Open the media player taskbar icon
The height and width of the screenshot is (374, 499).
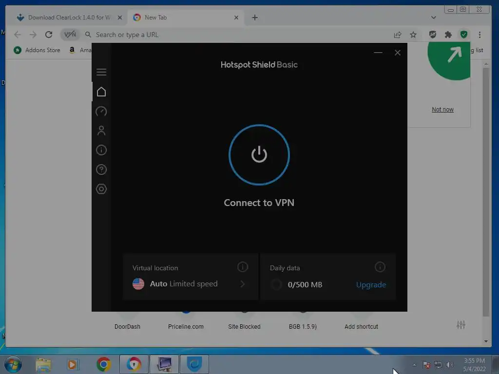[x=73, y=364]
